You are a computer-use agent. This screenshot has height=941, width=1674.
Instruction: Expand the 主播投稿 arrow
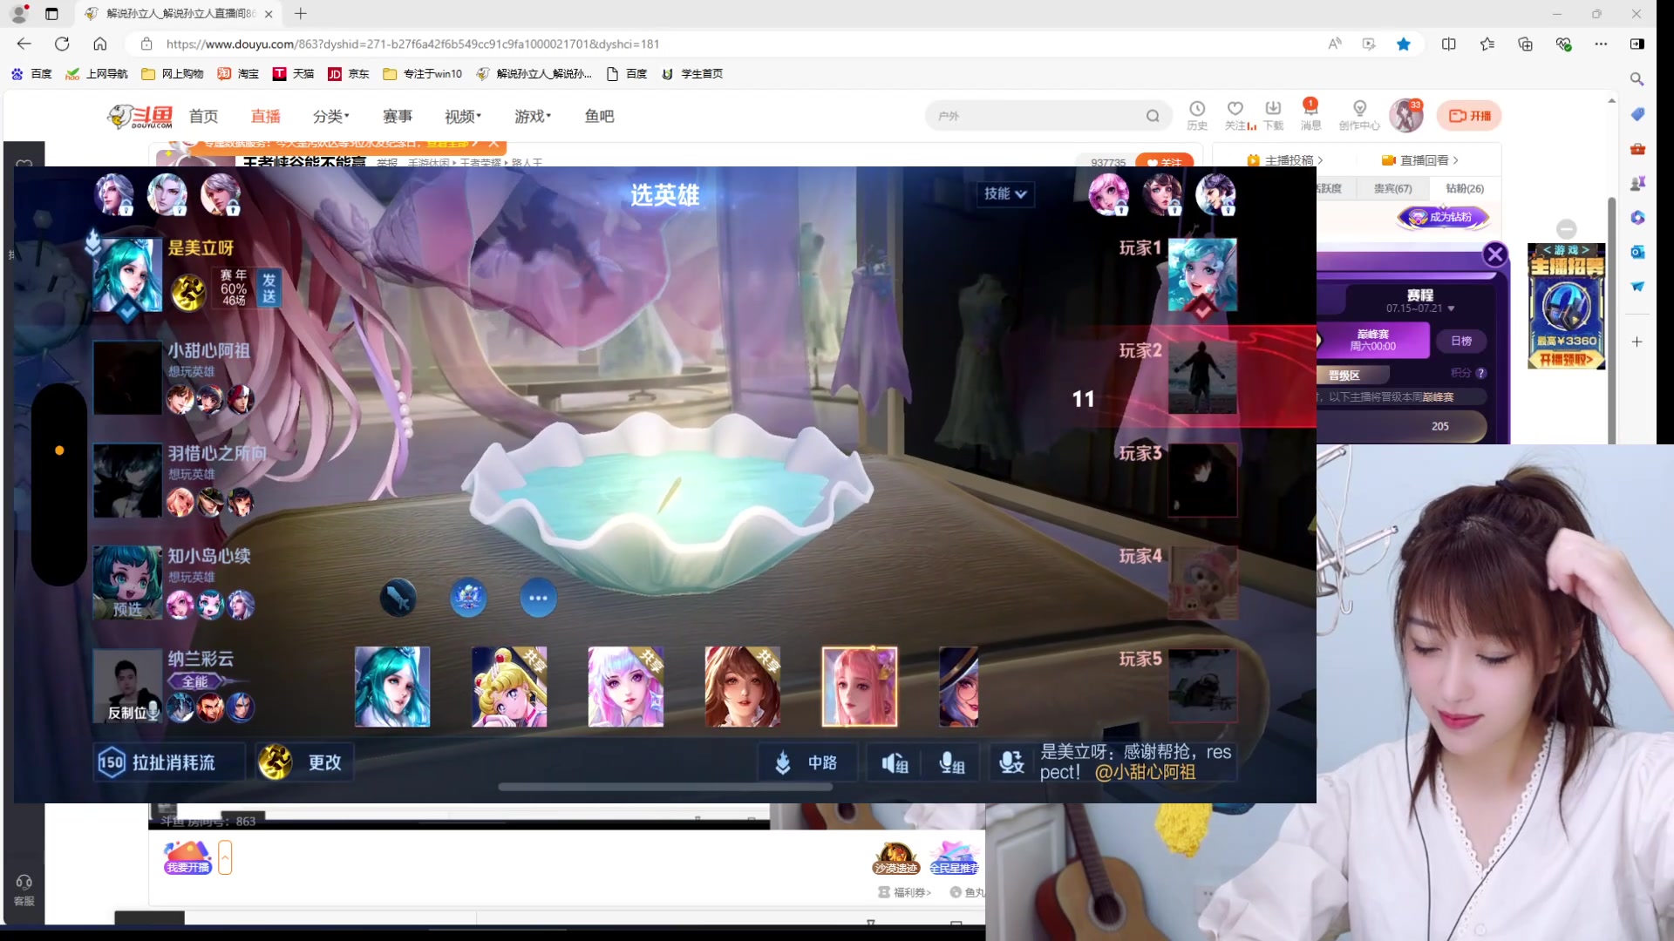click(x=1320, y=160)
